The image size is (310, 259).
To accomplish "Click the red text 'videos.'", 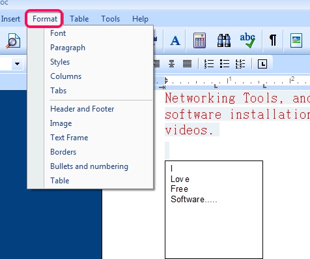I will coord(189,130).
